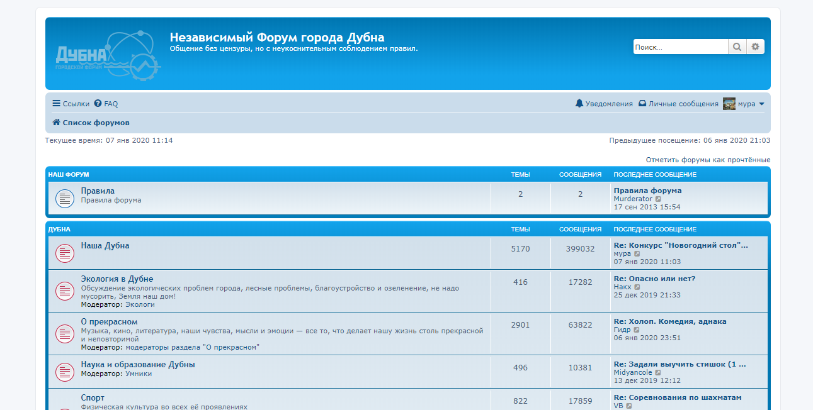Click the search magnifier button

tap(737, 47)
